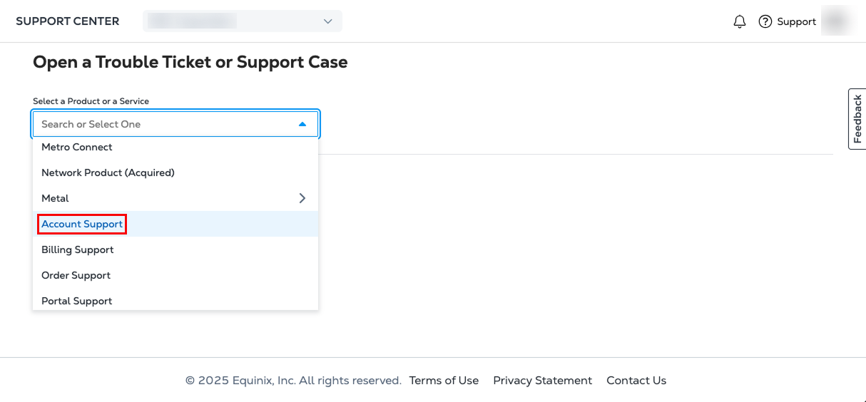Viewport: 866px width, 402px height.
Task: Click the SUPPORT CENTER header title
Action: [x=68, y=21]
